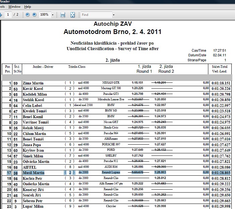Click the Automotodrom Brno document title
235x209 pixels.
(x=112, y=32)
